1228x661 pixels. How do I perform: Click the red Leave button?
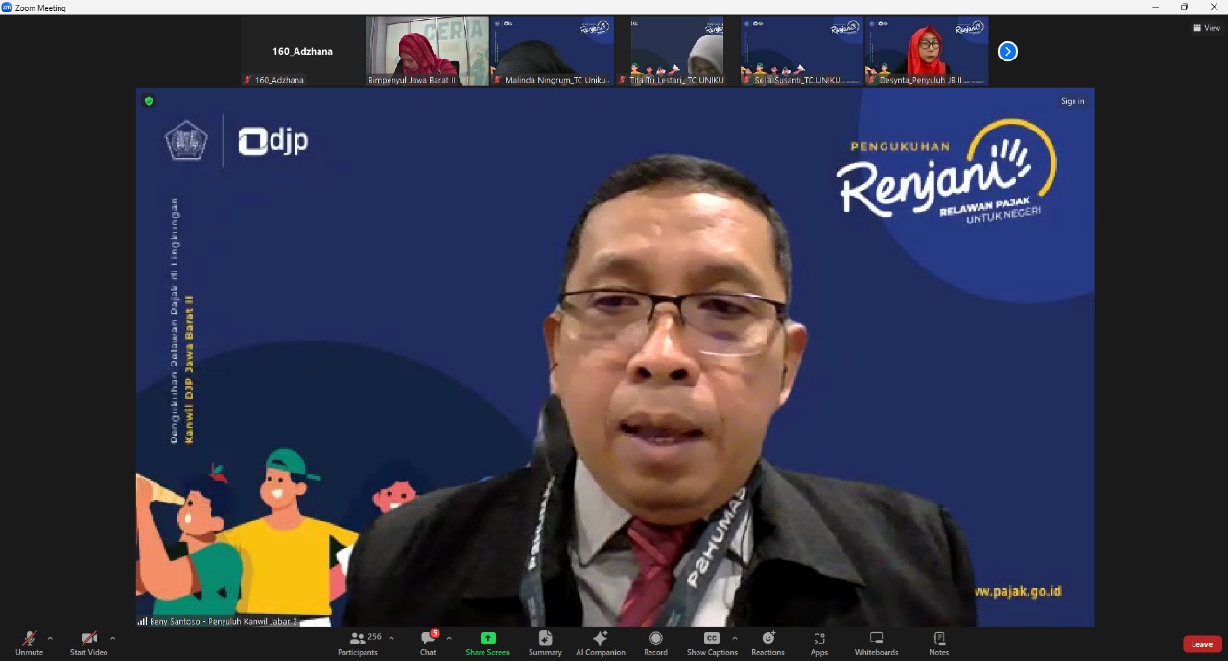1201,644
